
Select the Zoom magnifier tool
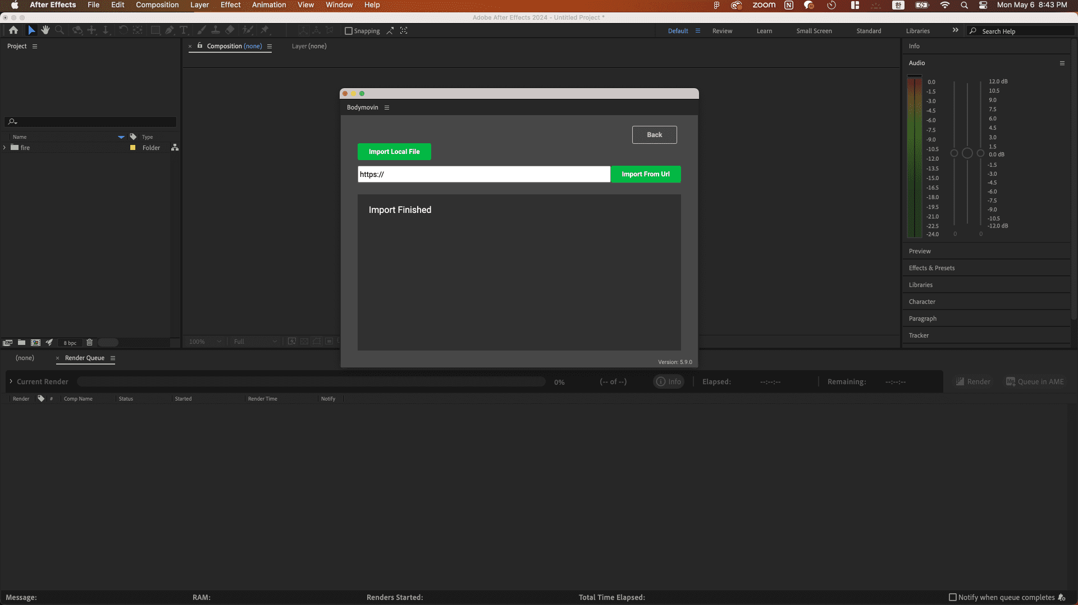click(60, 30)
